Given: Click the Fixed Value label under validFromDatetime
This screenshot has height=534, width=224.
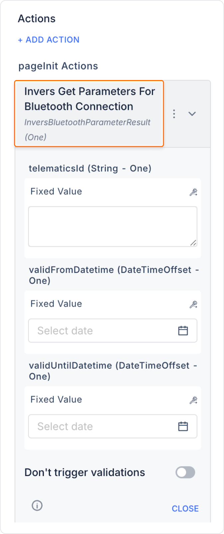Looking at the screenshot, I should [56, 304].
